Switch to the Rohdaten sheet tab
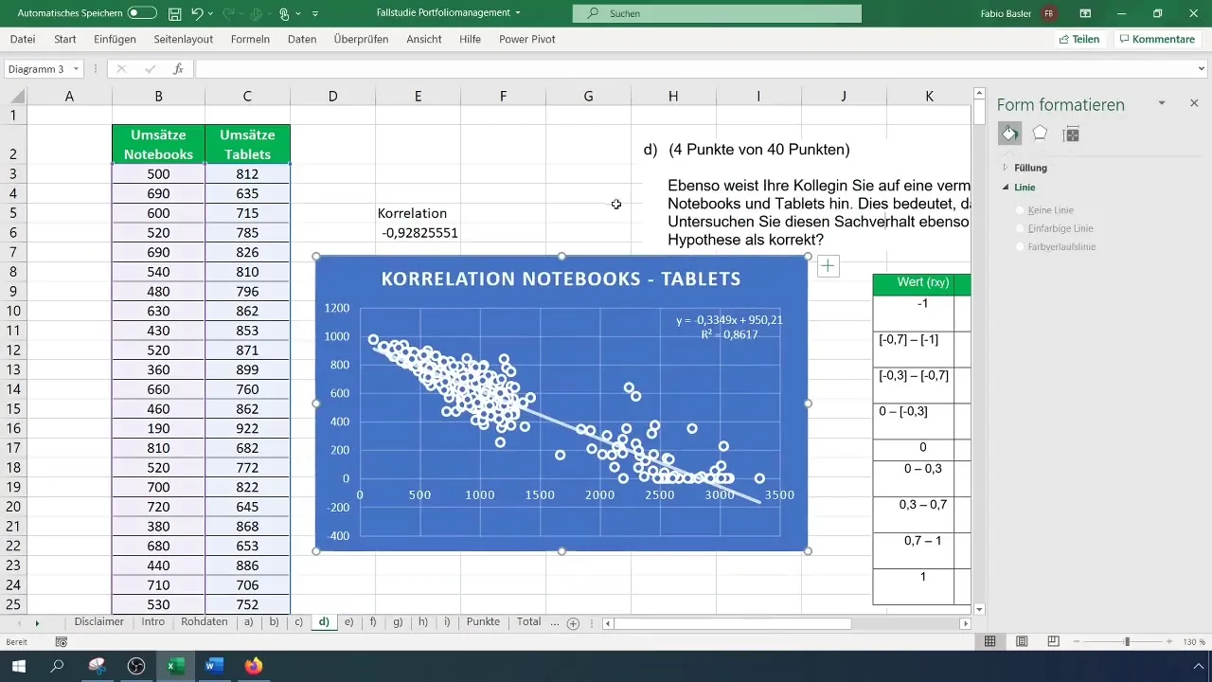The width and height of the screenshot is (1212, 682). coord(204,621)
